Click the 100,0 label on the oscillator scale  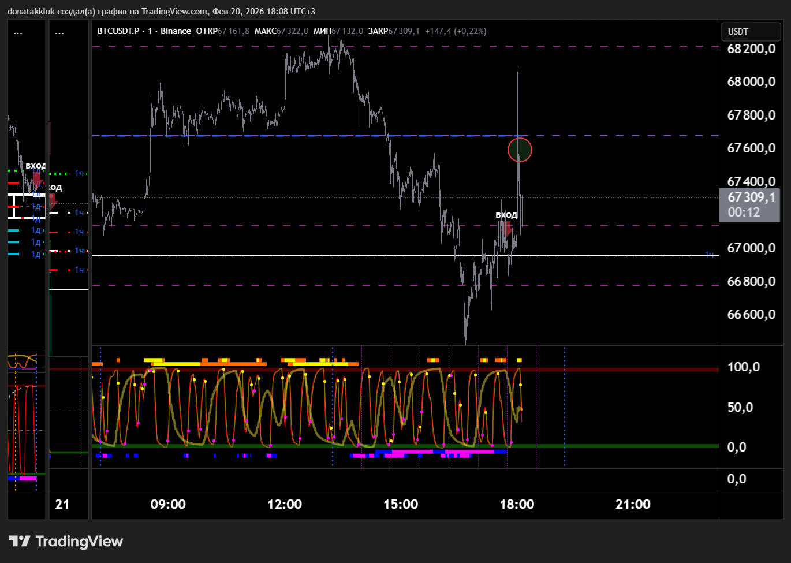pyautogui.click(x=744, y=367)
